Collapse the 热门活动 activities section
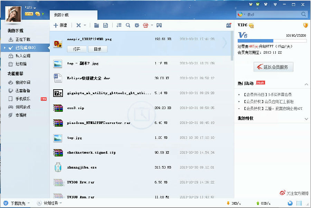This screenshot has width=311, height=208. click(305, 84)
